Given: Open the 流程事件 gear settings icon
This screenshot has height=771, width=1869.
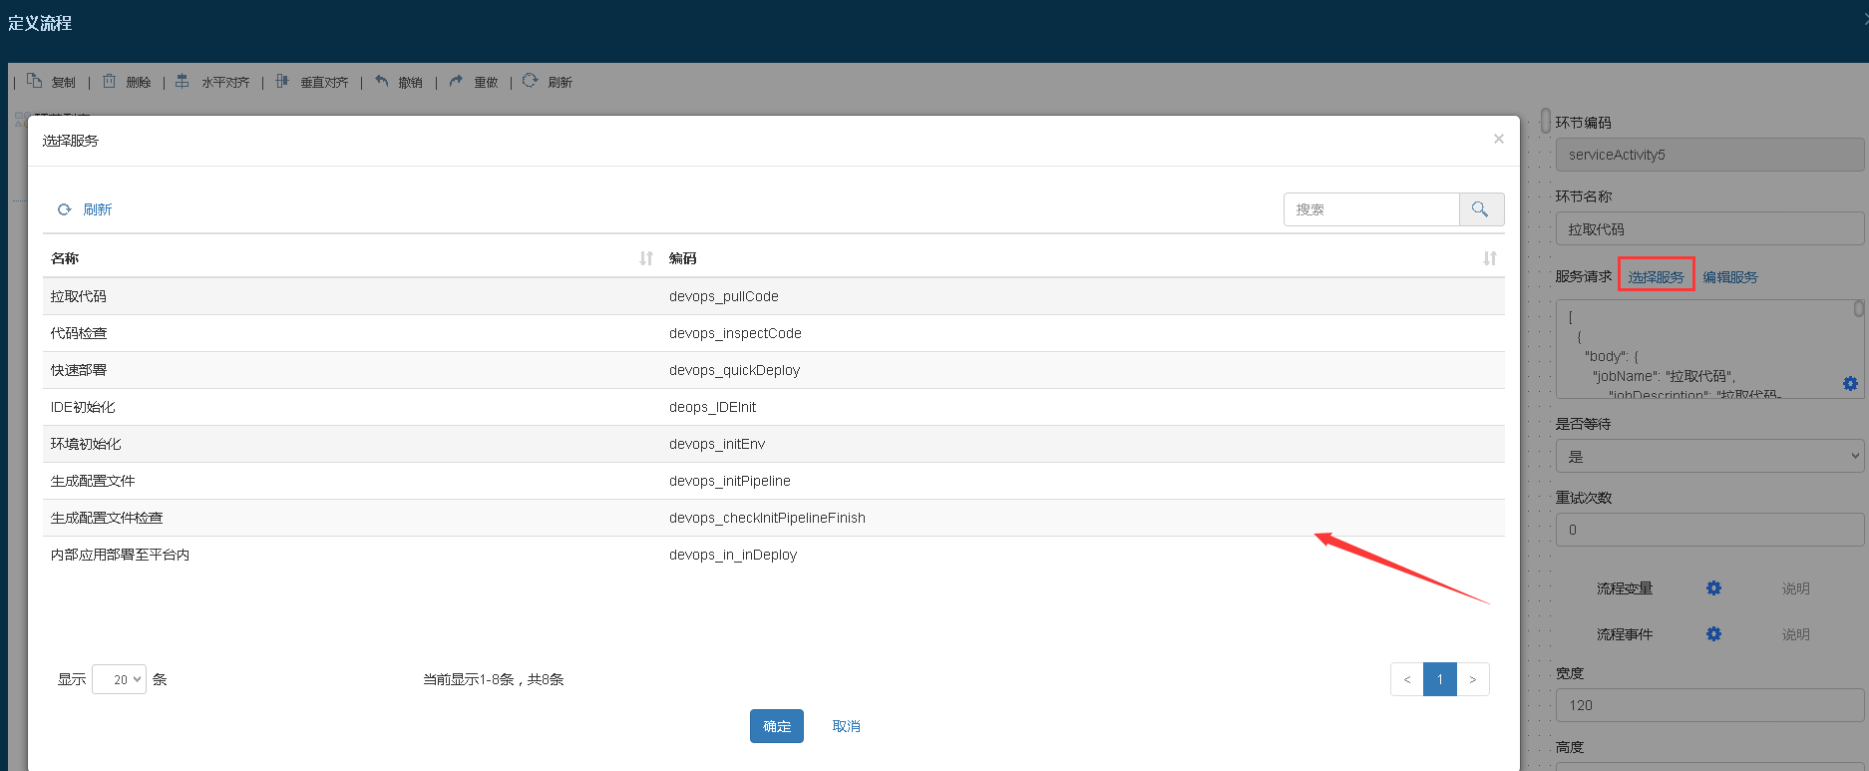Looking at the screenshot, I should pyautogui.click(x=1713, y=634).
